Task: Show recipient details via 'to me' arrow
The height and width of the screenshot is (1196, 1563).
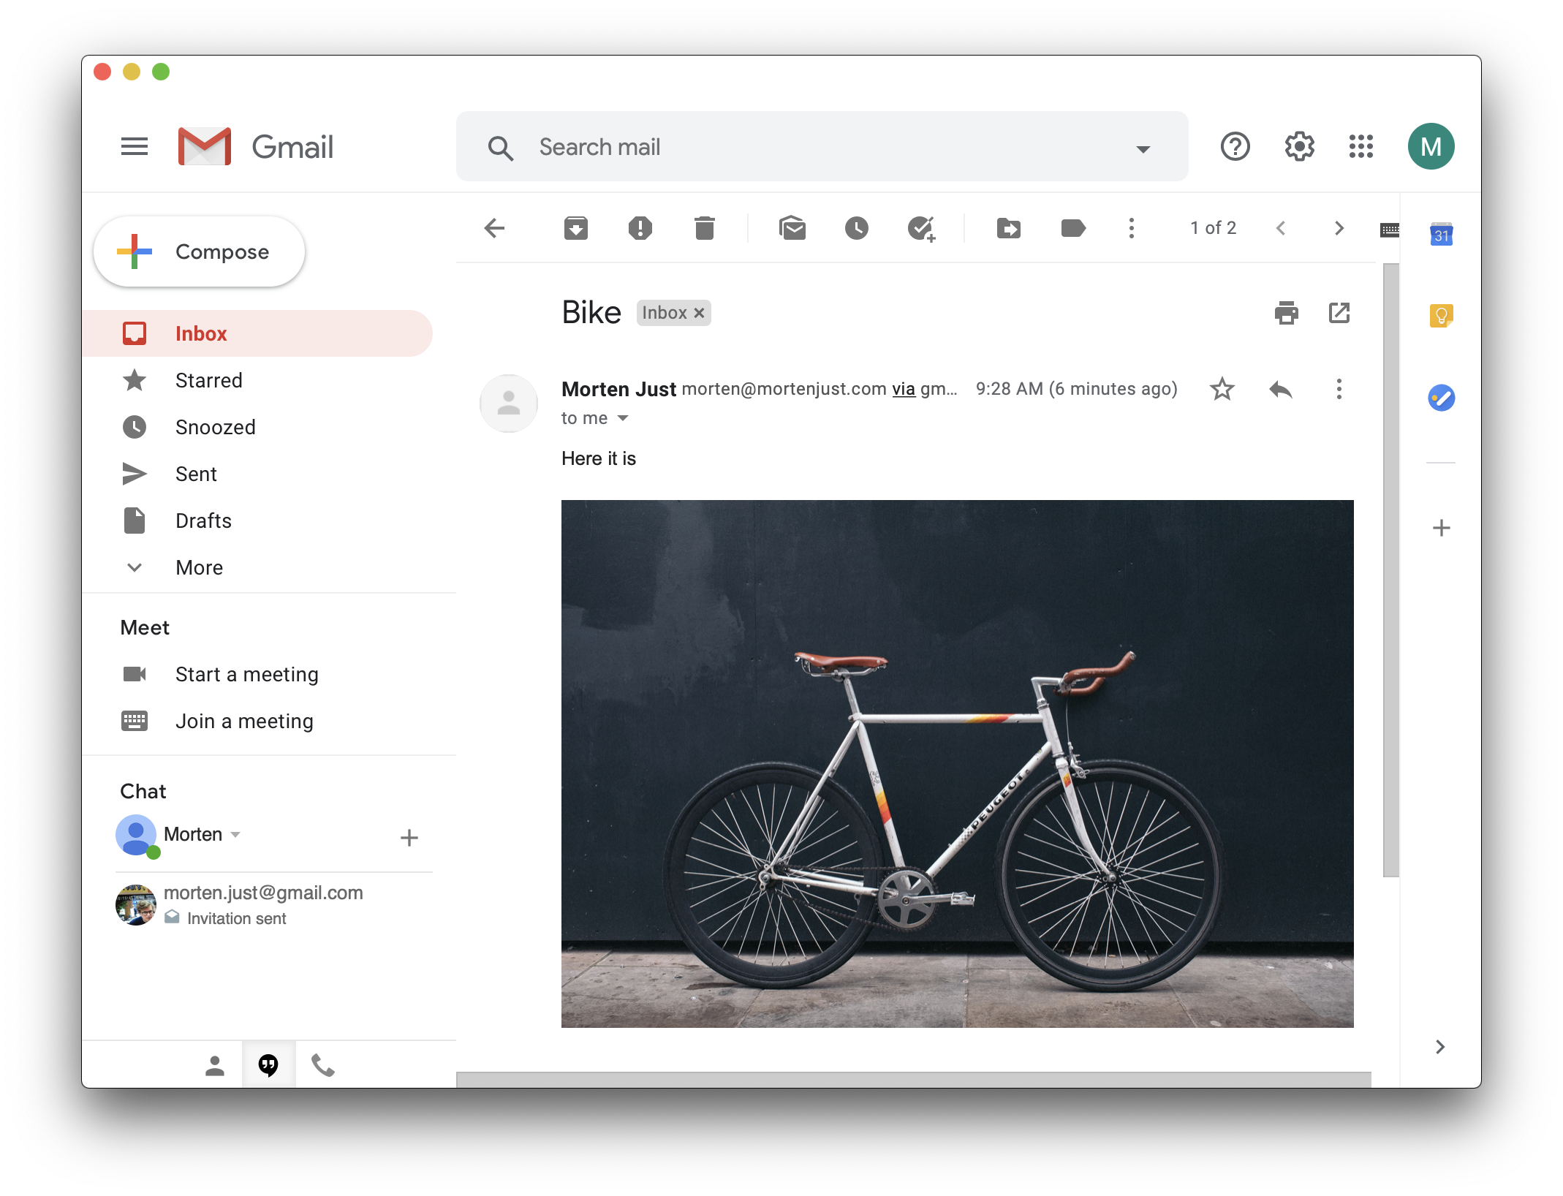Action: [x=622, y=418]
